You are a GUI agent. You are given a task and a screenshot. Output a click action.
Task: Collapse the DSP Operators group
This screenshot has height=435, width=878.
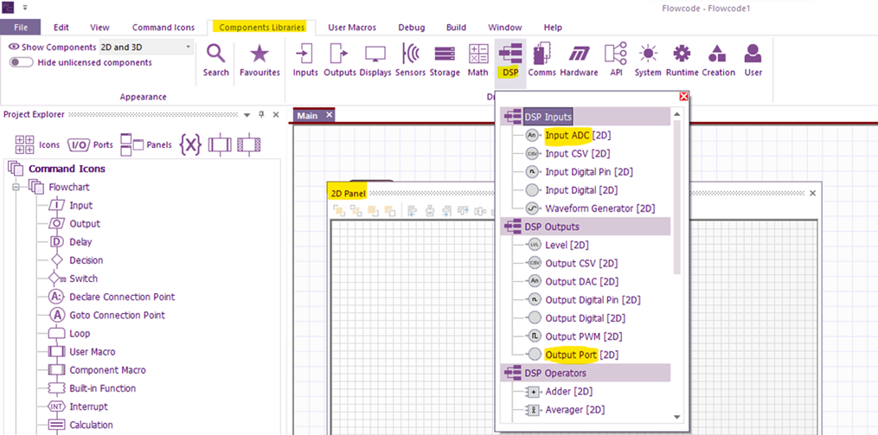tap(585, 373)
